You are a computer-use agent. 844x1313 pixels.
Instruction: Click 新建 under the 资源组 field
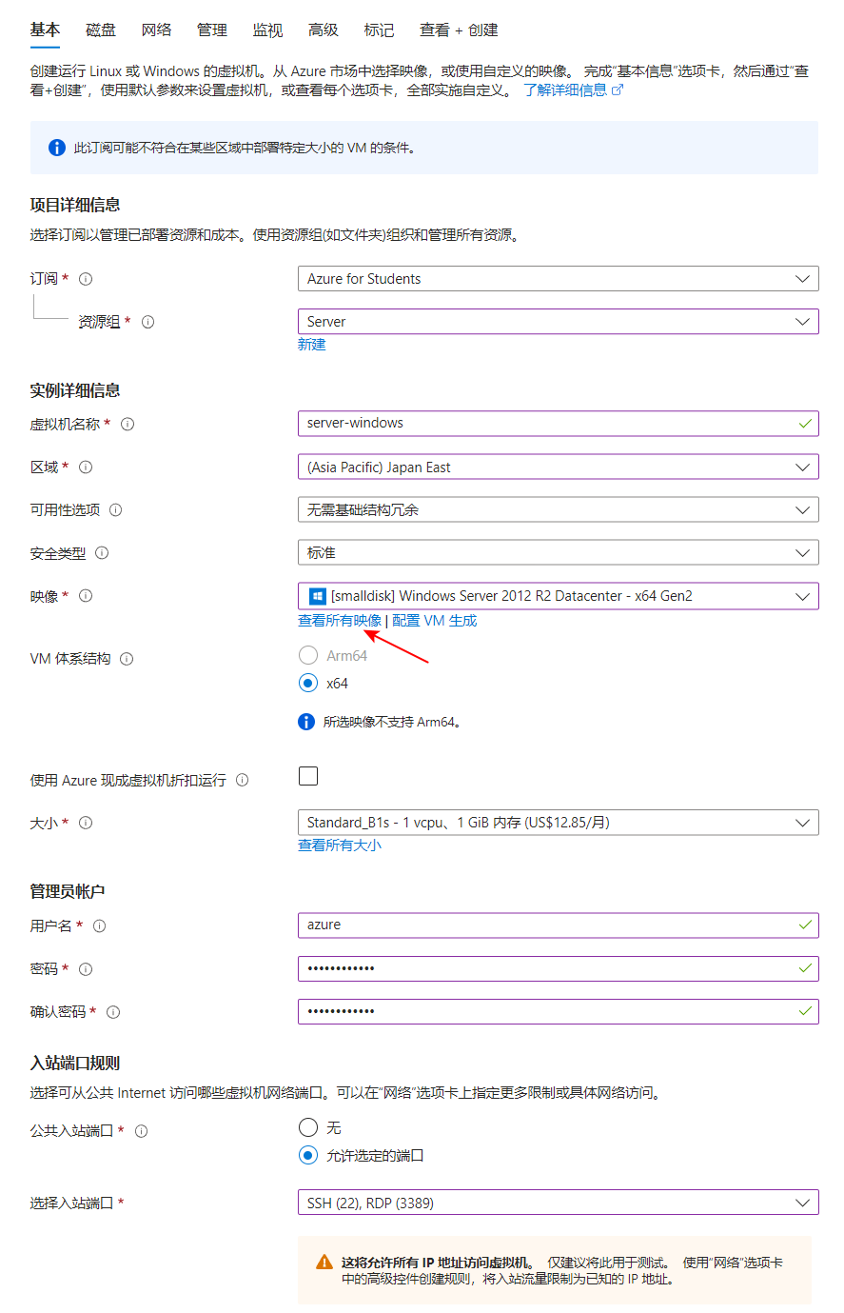click(311, 344)
